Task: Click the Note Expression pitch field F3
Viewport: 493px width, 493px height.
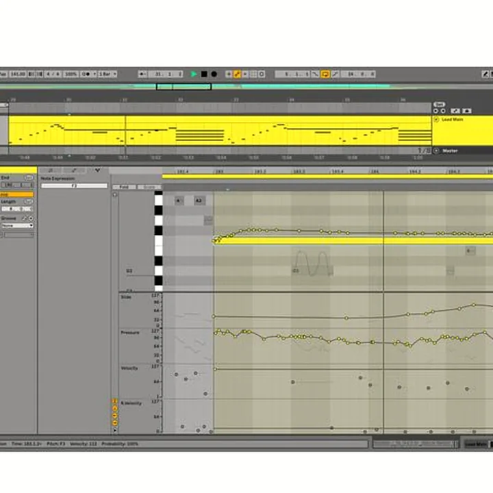Action: [74, 186]
